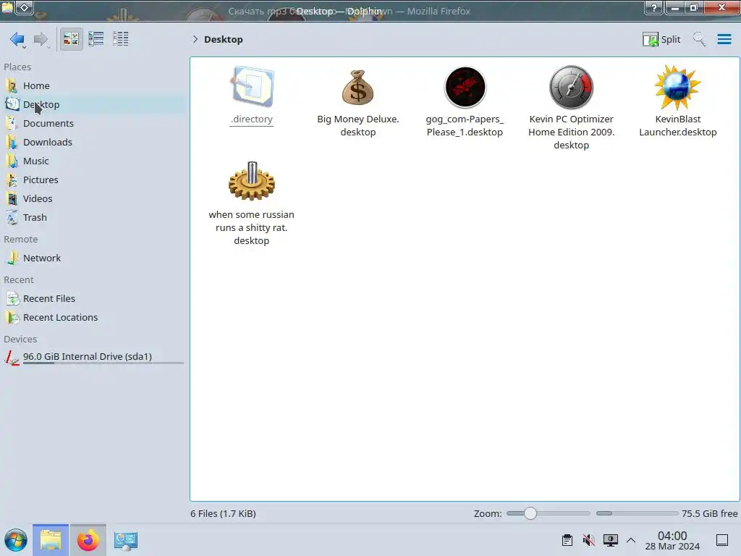This screenshot has width=741, height=556.
Task: Select 96.0 GiB Internal Drive (sda1)
Action: (x=93, y=357)
